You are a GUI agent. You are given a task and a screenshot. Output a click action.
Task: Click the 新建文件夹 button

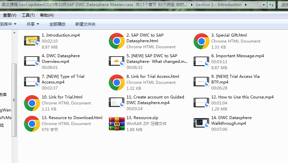(85, 24)
